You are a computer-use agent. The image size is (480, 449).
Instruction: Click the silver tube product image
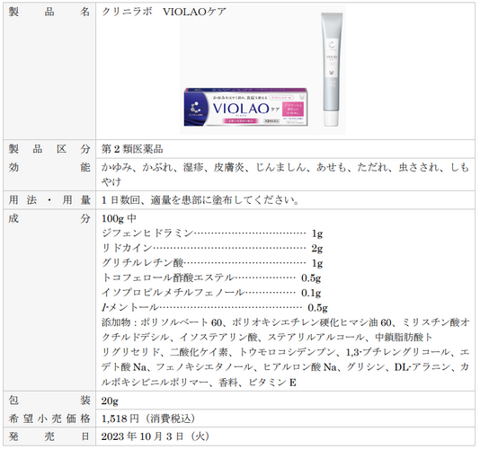click(x=332, y=69)
